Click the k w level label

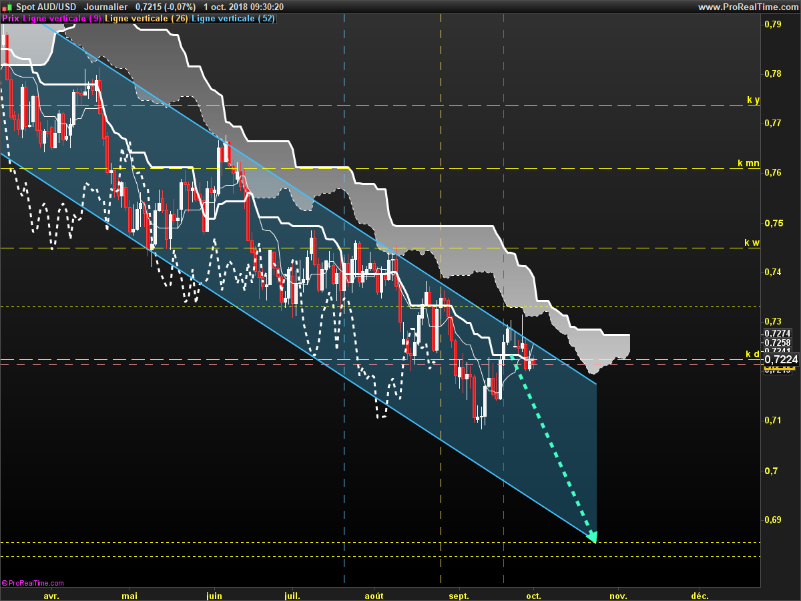click(752, 242)
